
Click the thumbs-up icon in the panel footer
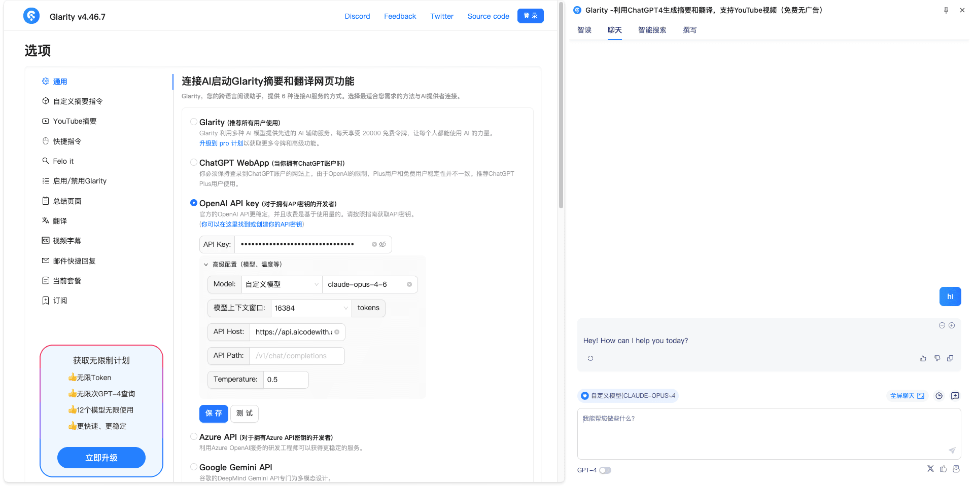(944, 469)
